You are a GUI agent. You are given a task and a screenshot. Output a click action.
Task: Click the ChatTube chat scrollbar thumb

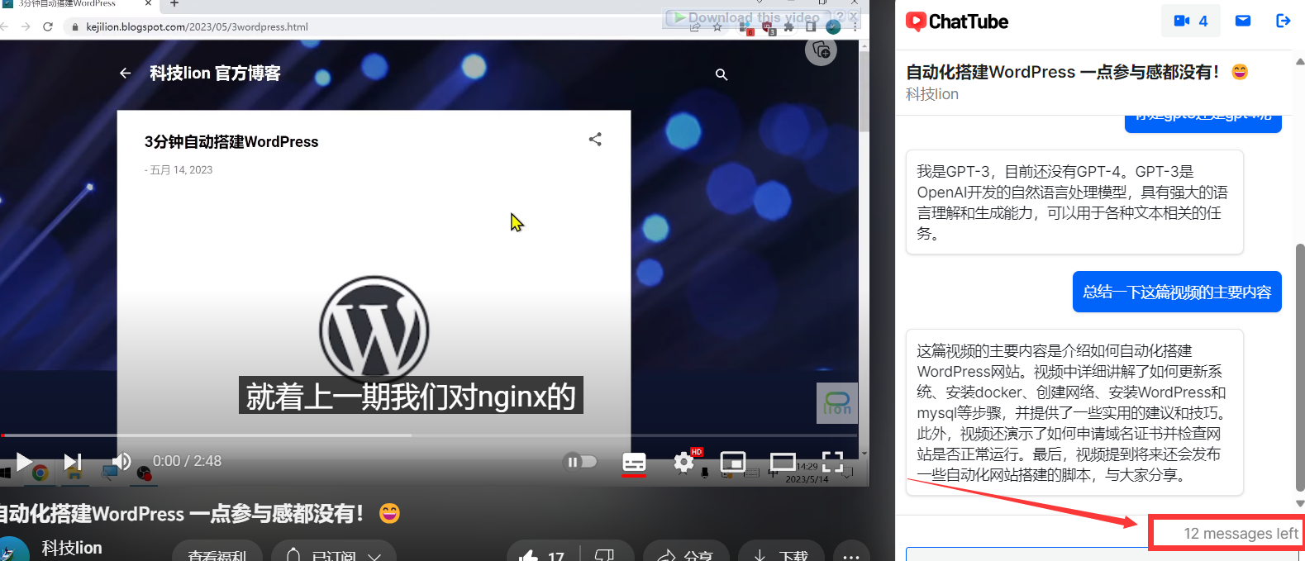(x=1300, y=367)
